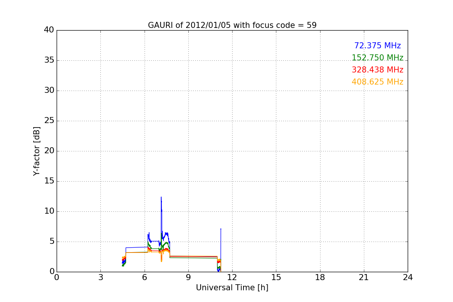
Task: Click y-axis tick label 25
Action: point(49,121)
